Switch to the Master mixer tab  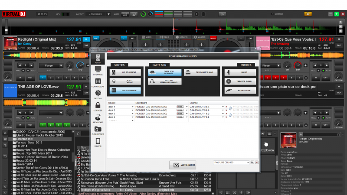click(200, 37)
